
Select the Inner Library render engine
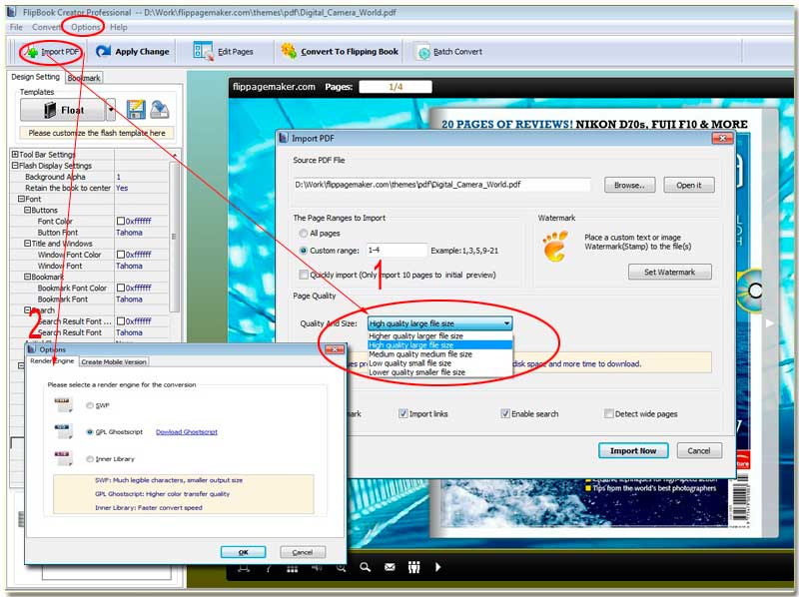tap(90, 459)
